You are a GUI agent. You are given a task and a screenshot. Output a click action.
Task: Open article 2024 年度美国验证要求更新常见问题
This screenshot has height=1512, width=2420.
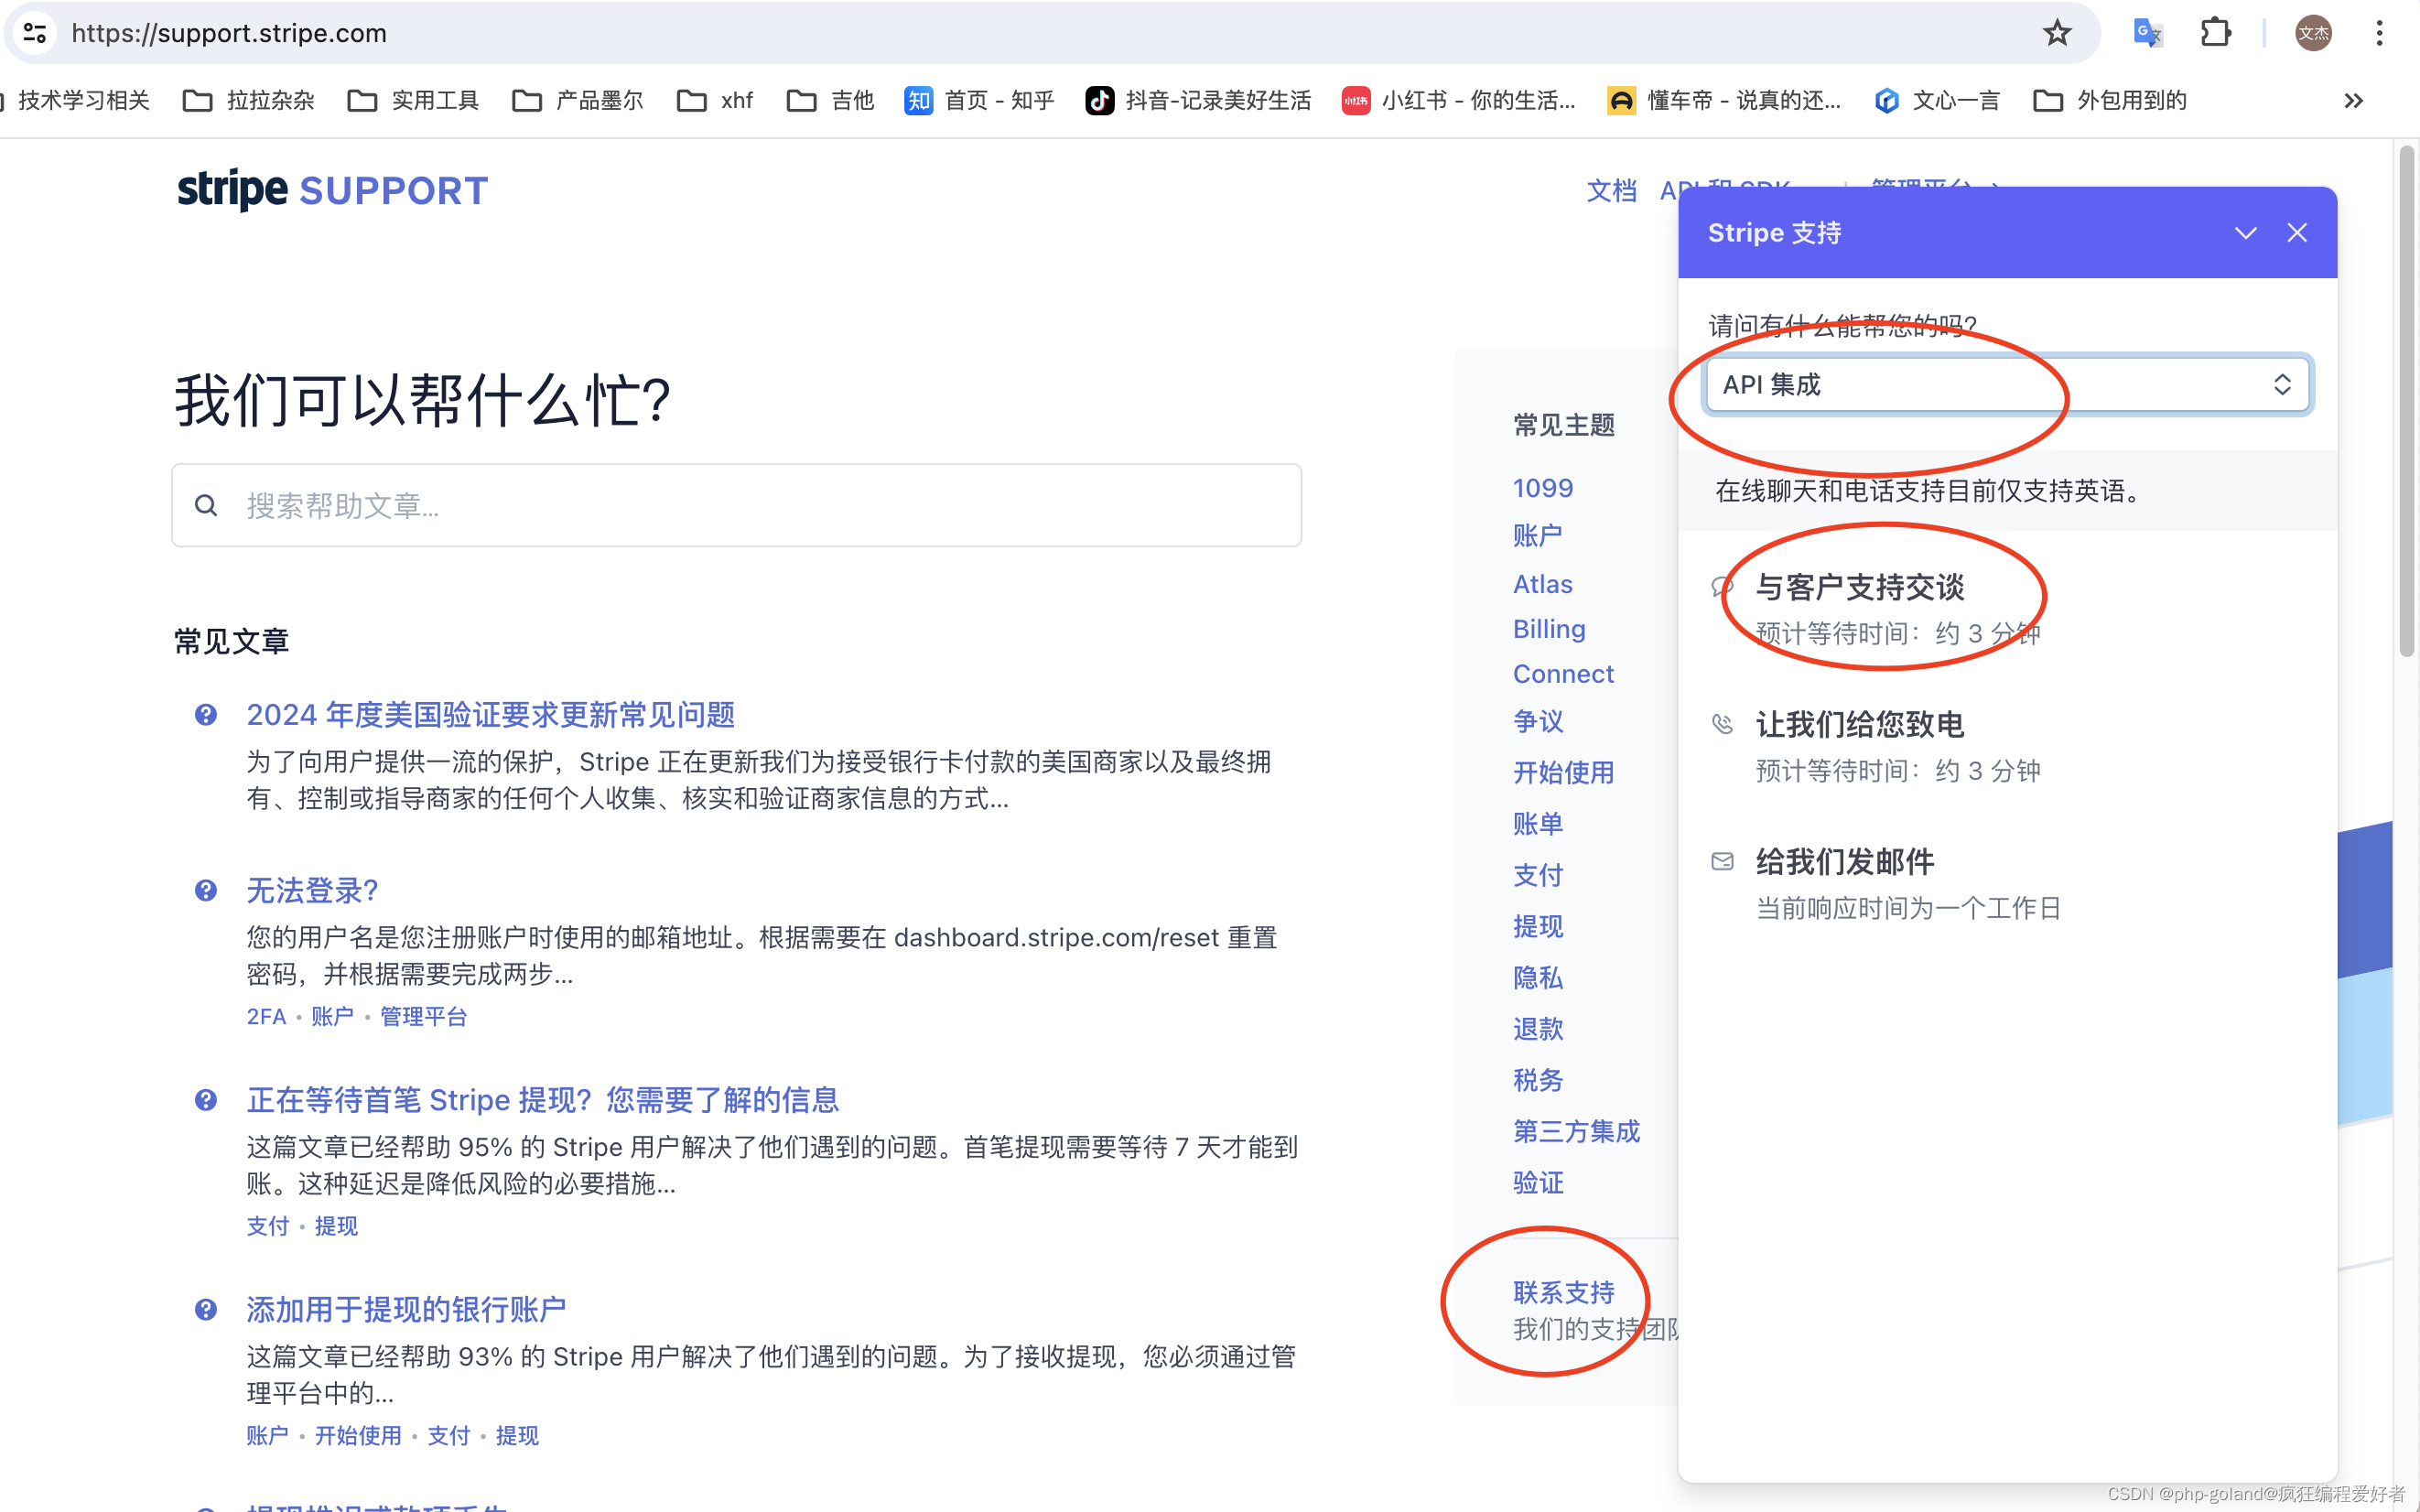click(x=491, y=715)
